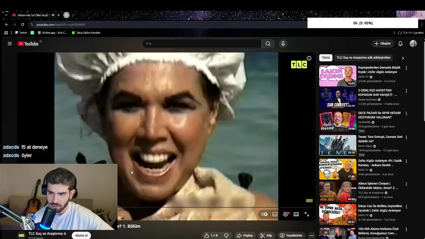The width and height of the screenshot is (425, 239).
Task: Start voice search with microphone icon
Action: point(283,43)
